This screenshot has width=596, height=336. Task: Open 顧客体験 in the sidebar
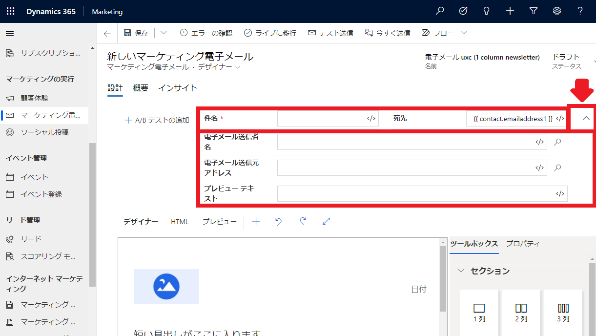click(x=34, y=98)
